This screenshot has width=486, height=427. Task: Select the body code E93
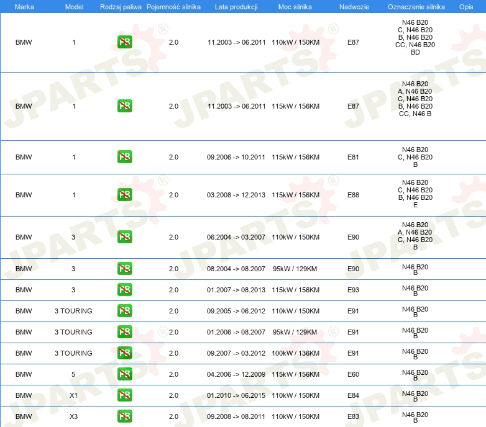pos(353,290)
